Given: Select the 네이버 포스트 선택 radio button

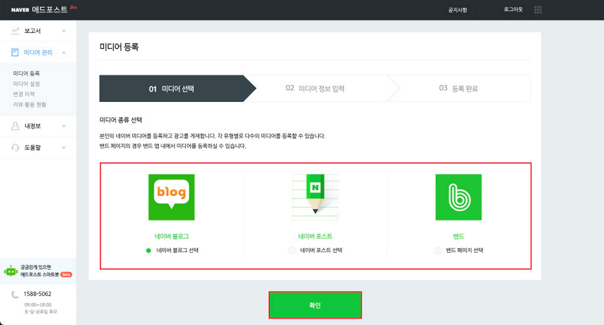Looking at the screenshot, I should coord(292,250).
